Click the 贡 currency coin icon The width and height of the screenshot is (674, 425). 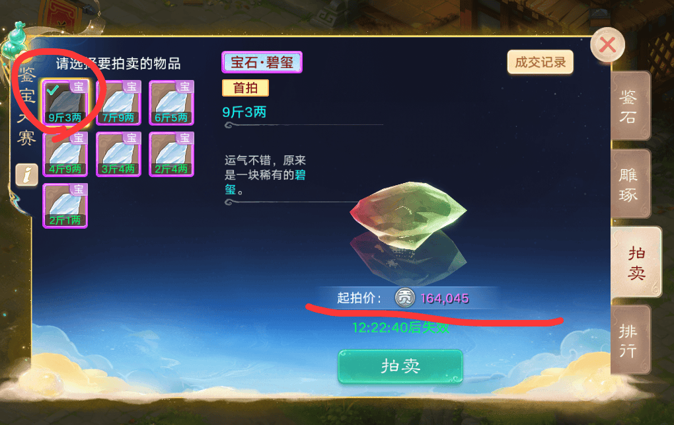pyautogui.click(x=404, y=297)
